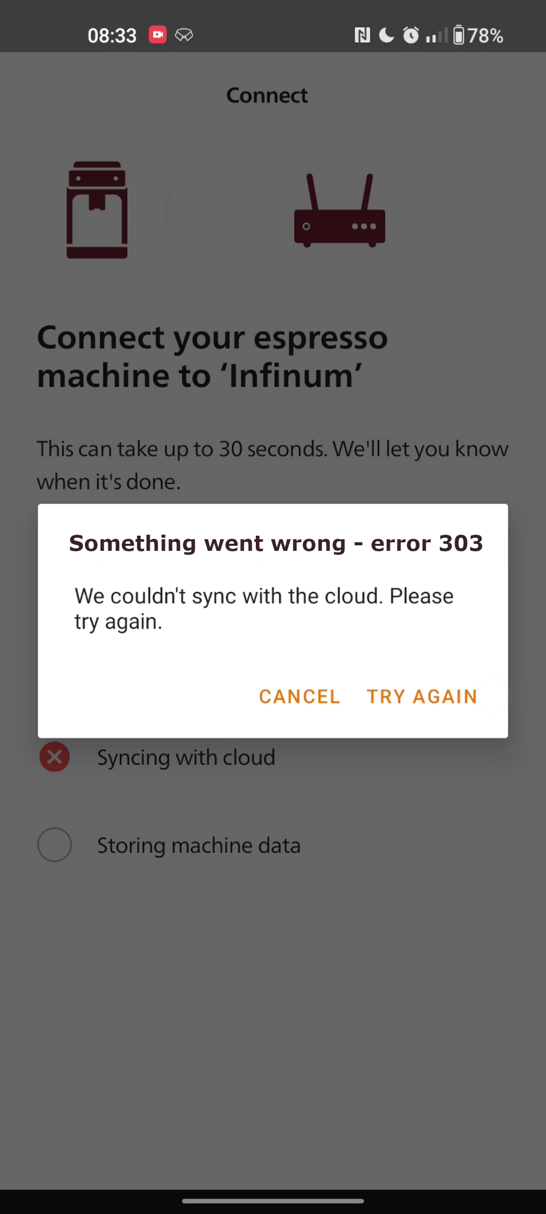
Task: Tap the Storing machine data label
Action: point(199,846)
